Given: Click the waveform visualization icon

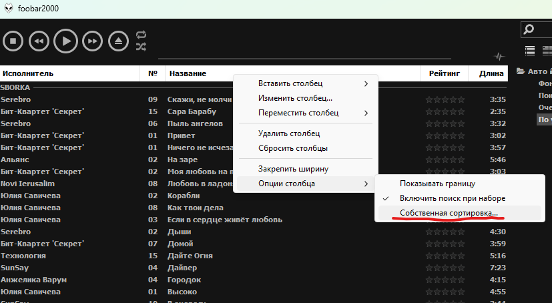Looking at the screenshot, I should pos(498,57).
